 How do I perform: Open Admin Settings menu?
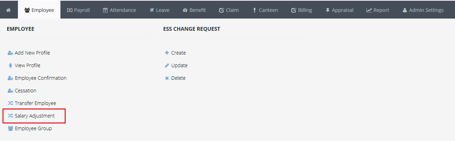(423, 10)
